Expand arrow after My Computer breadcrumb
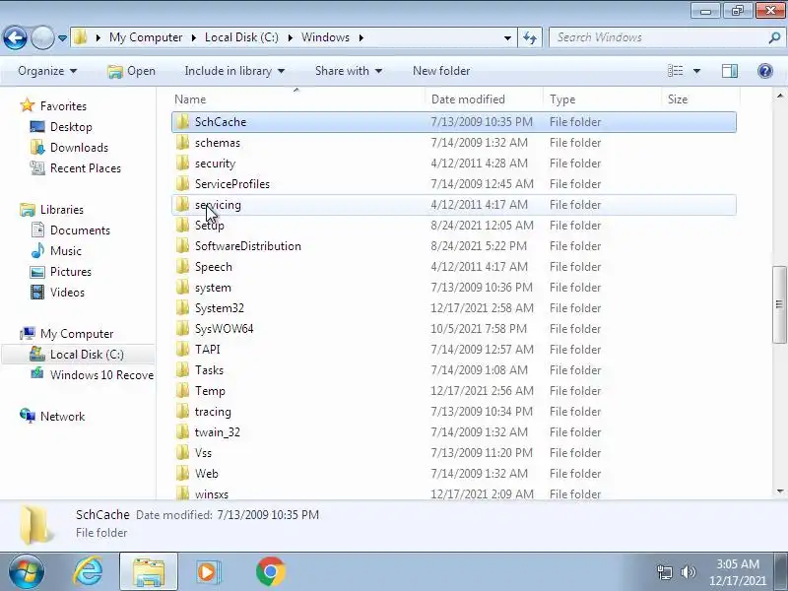This screenshot has height=591, width=788. pos(193,37)
